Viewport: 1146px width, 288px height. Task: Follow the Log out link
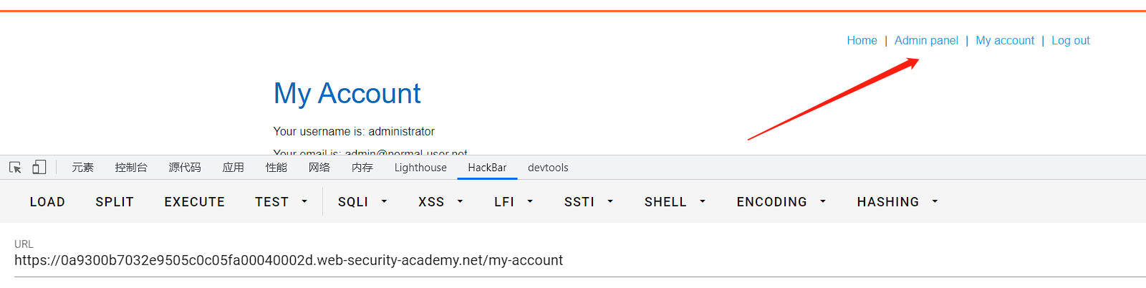click(1071, 41)
